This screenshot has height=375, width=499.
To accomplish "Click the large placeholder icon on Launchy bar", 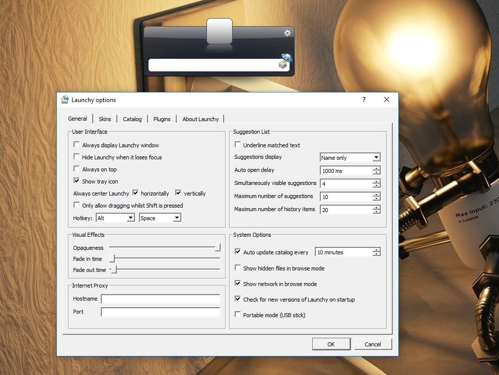I will tap(219, 31).
